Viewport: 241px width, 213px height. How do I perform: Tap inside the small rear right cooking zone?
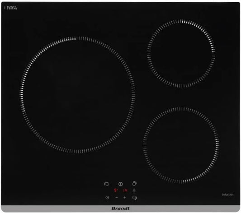181,54
